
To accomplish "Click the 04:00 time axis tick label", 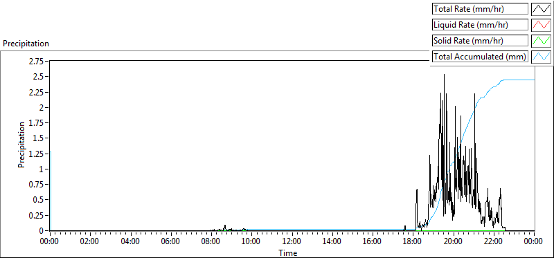I will pos(130,241).
